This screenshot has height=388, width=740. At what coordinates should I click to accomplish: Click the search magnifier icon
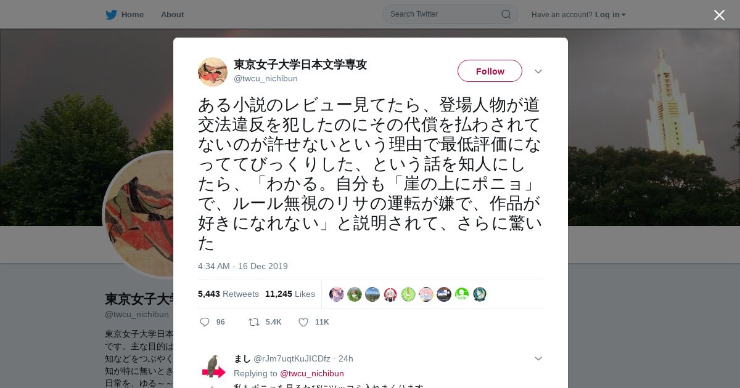click(x=506, y=14)
